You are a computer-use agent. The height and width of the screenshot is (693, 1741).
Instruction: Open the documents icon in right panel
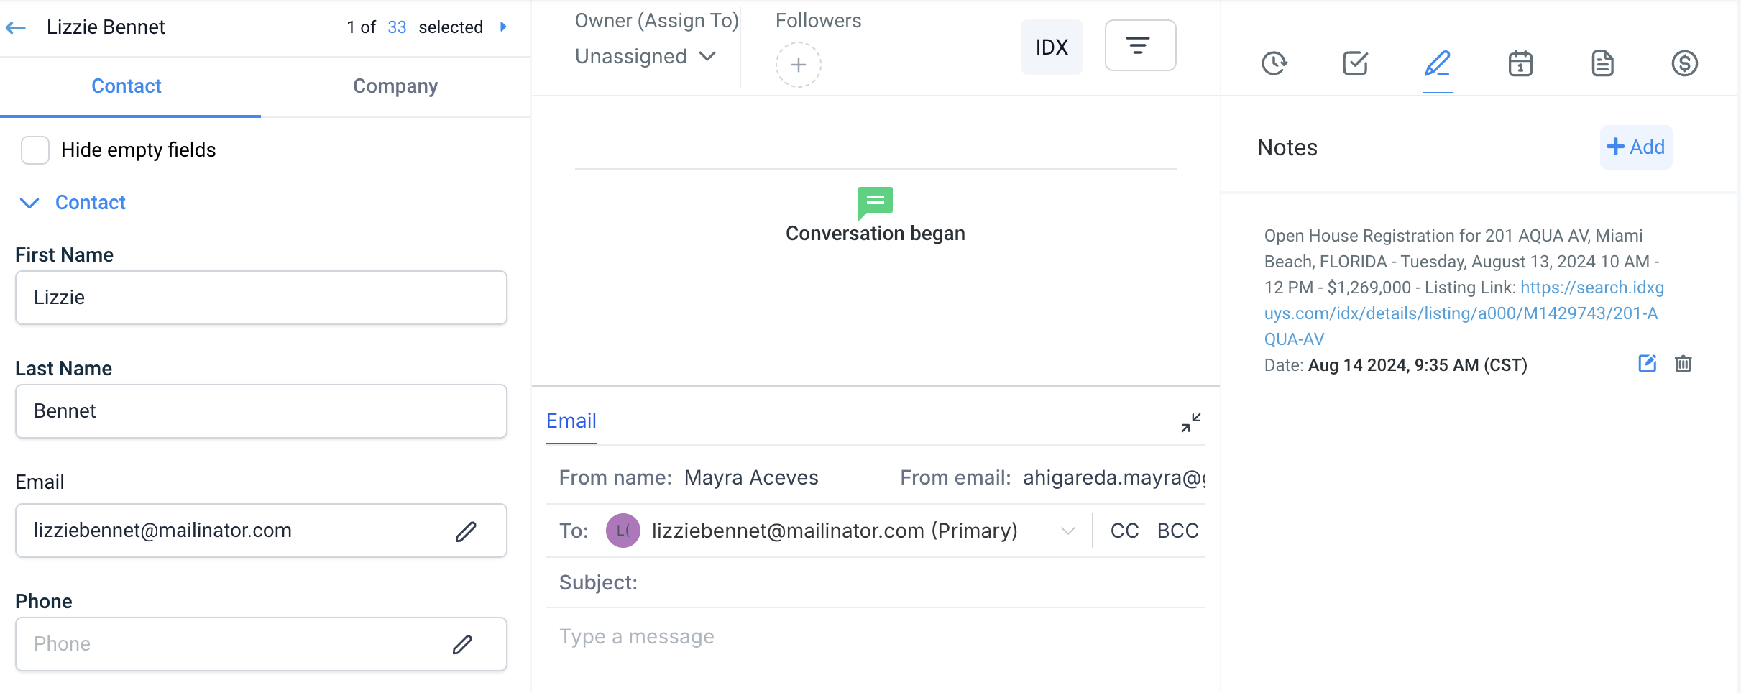pos(1602,63)
